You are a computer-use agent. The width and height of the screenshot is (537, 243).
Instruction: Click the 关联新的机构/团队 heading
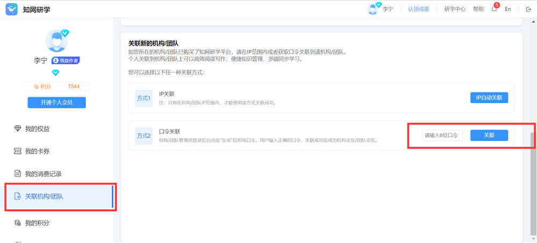(x=154, y=43)
